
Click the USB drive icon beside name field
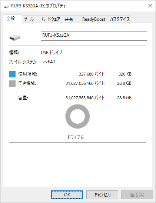pos(15,37)
